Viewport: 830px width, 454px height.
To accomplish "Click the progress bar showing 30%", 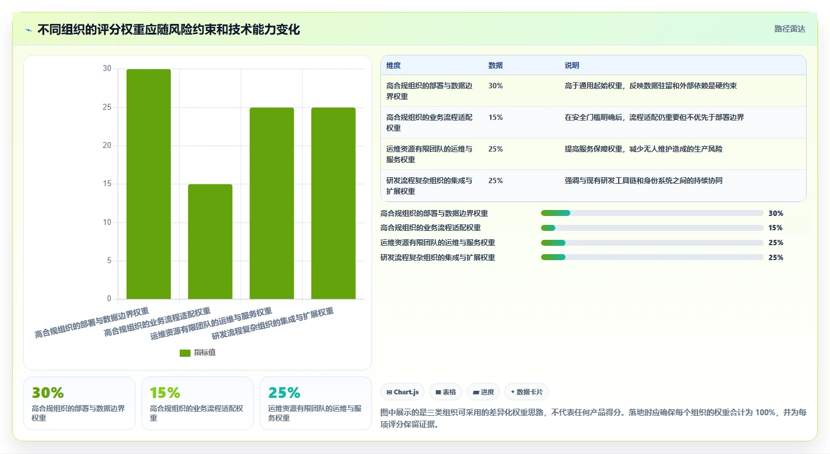I will point(652,213).
